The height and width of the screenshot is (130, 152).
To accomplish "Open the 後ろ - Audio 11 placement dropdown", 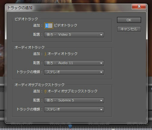I will [x=74, y=63].
